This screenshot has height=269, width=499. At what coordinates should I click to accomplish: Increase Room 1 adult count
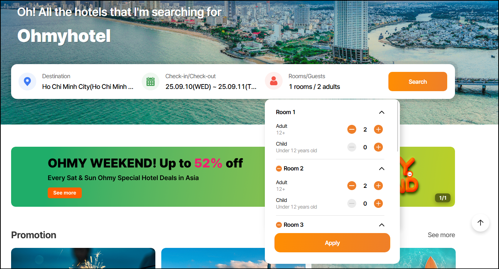click(x=378, y=129)
